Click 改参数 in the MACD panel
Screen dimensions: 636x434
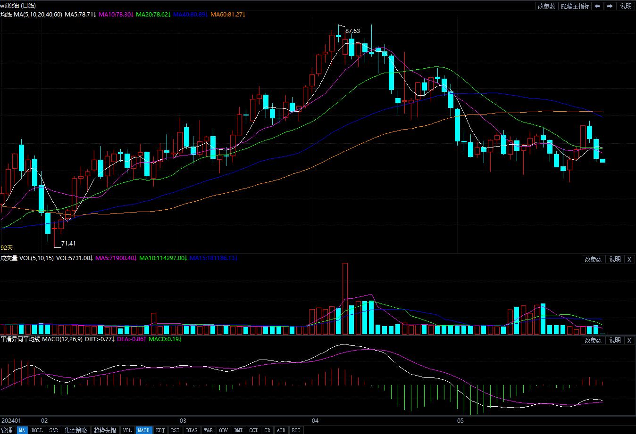point(593,340)
